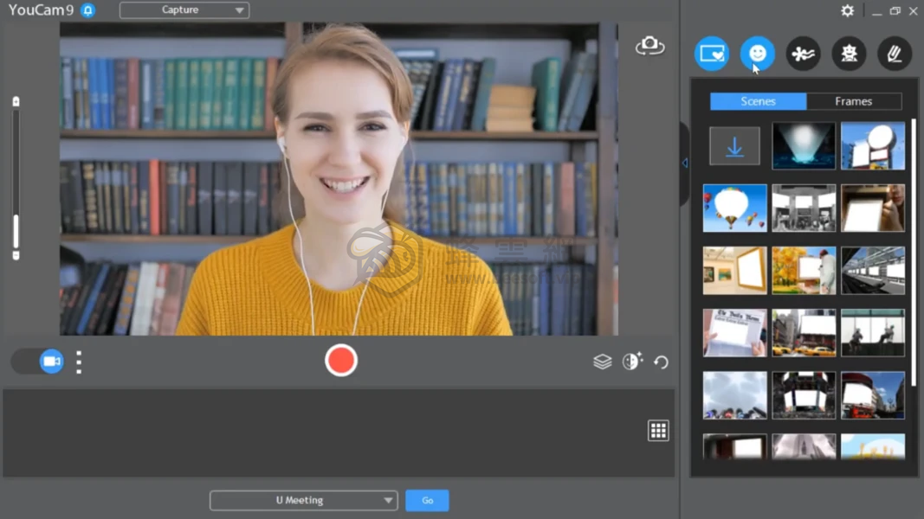
Task: Open the effects layers icon
Action: click(x=602, y=362)
